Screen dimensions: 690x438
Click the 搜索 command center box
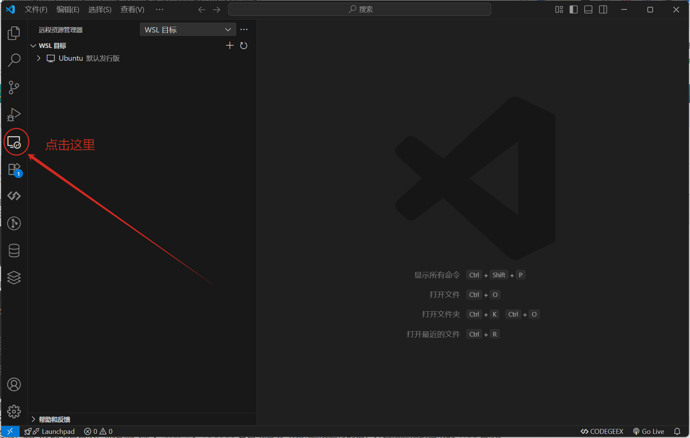point(360,9)
